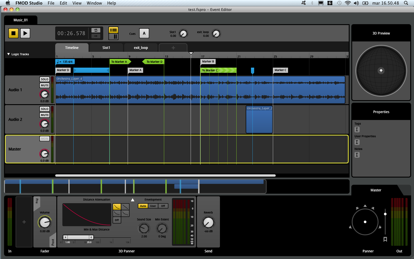This screenshot has width=414, height=259.
Task: Edit the Notes field
Action: coord(357,155)
